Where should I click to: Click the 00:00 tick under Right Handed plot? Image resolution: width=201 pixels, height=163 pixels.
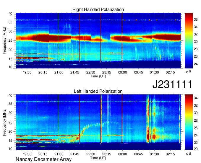click(123, 72)
